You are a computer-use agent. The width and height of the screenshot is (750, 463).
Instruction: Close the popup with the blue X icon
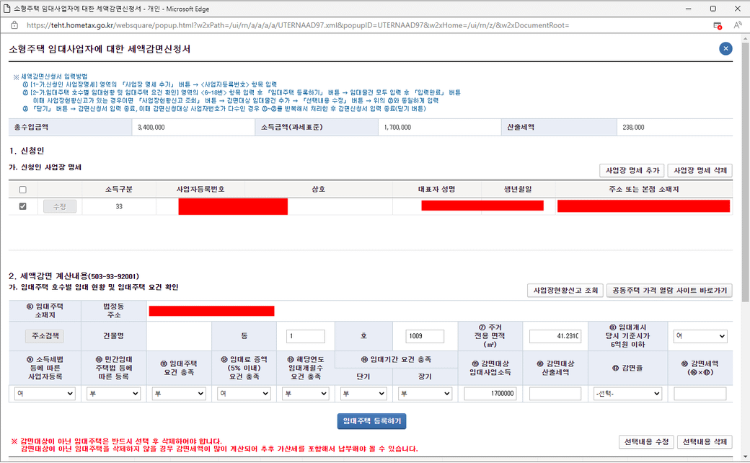pyautogui.click(x=725, y=48)
